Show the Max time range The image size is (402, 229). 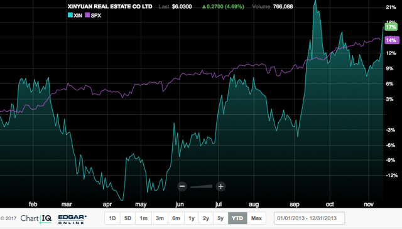(x=256, y=218)
